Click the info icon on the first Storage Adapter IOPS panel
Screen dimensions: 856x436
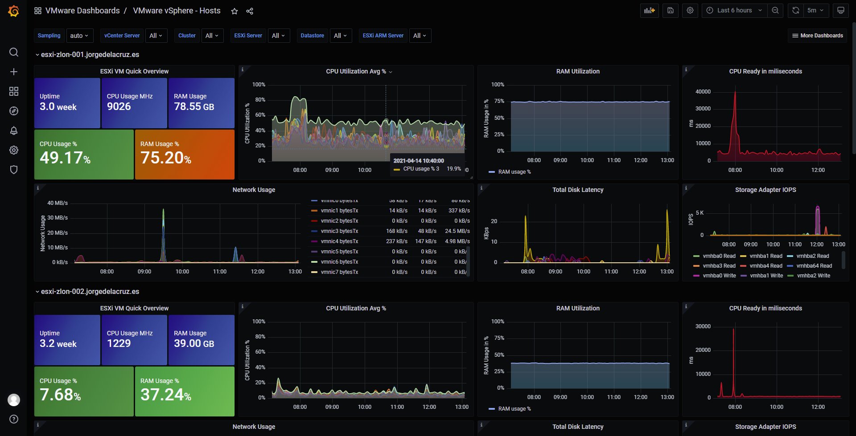686,188
